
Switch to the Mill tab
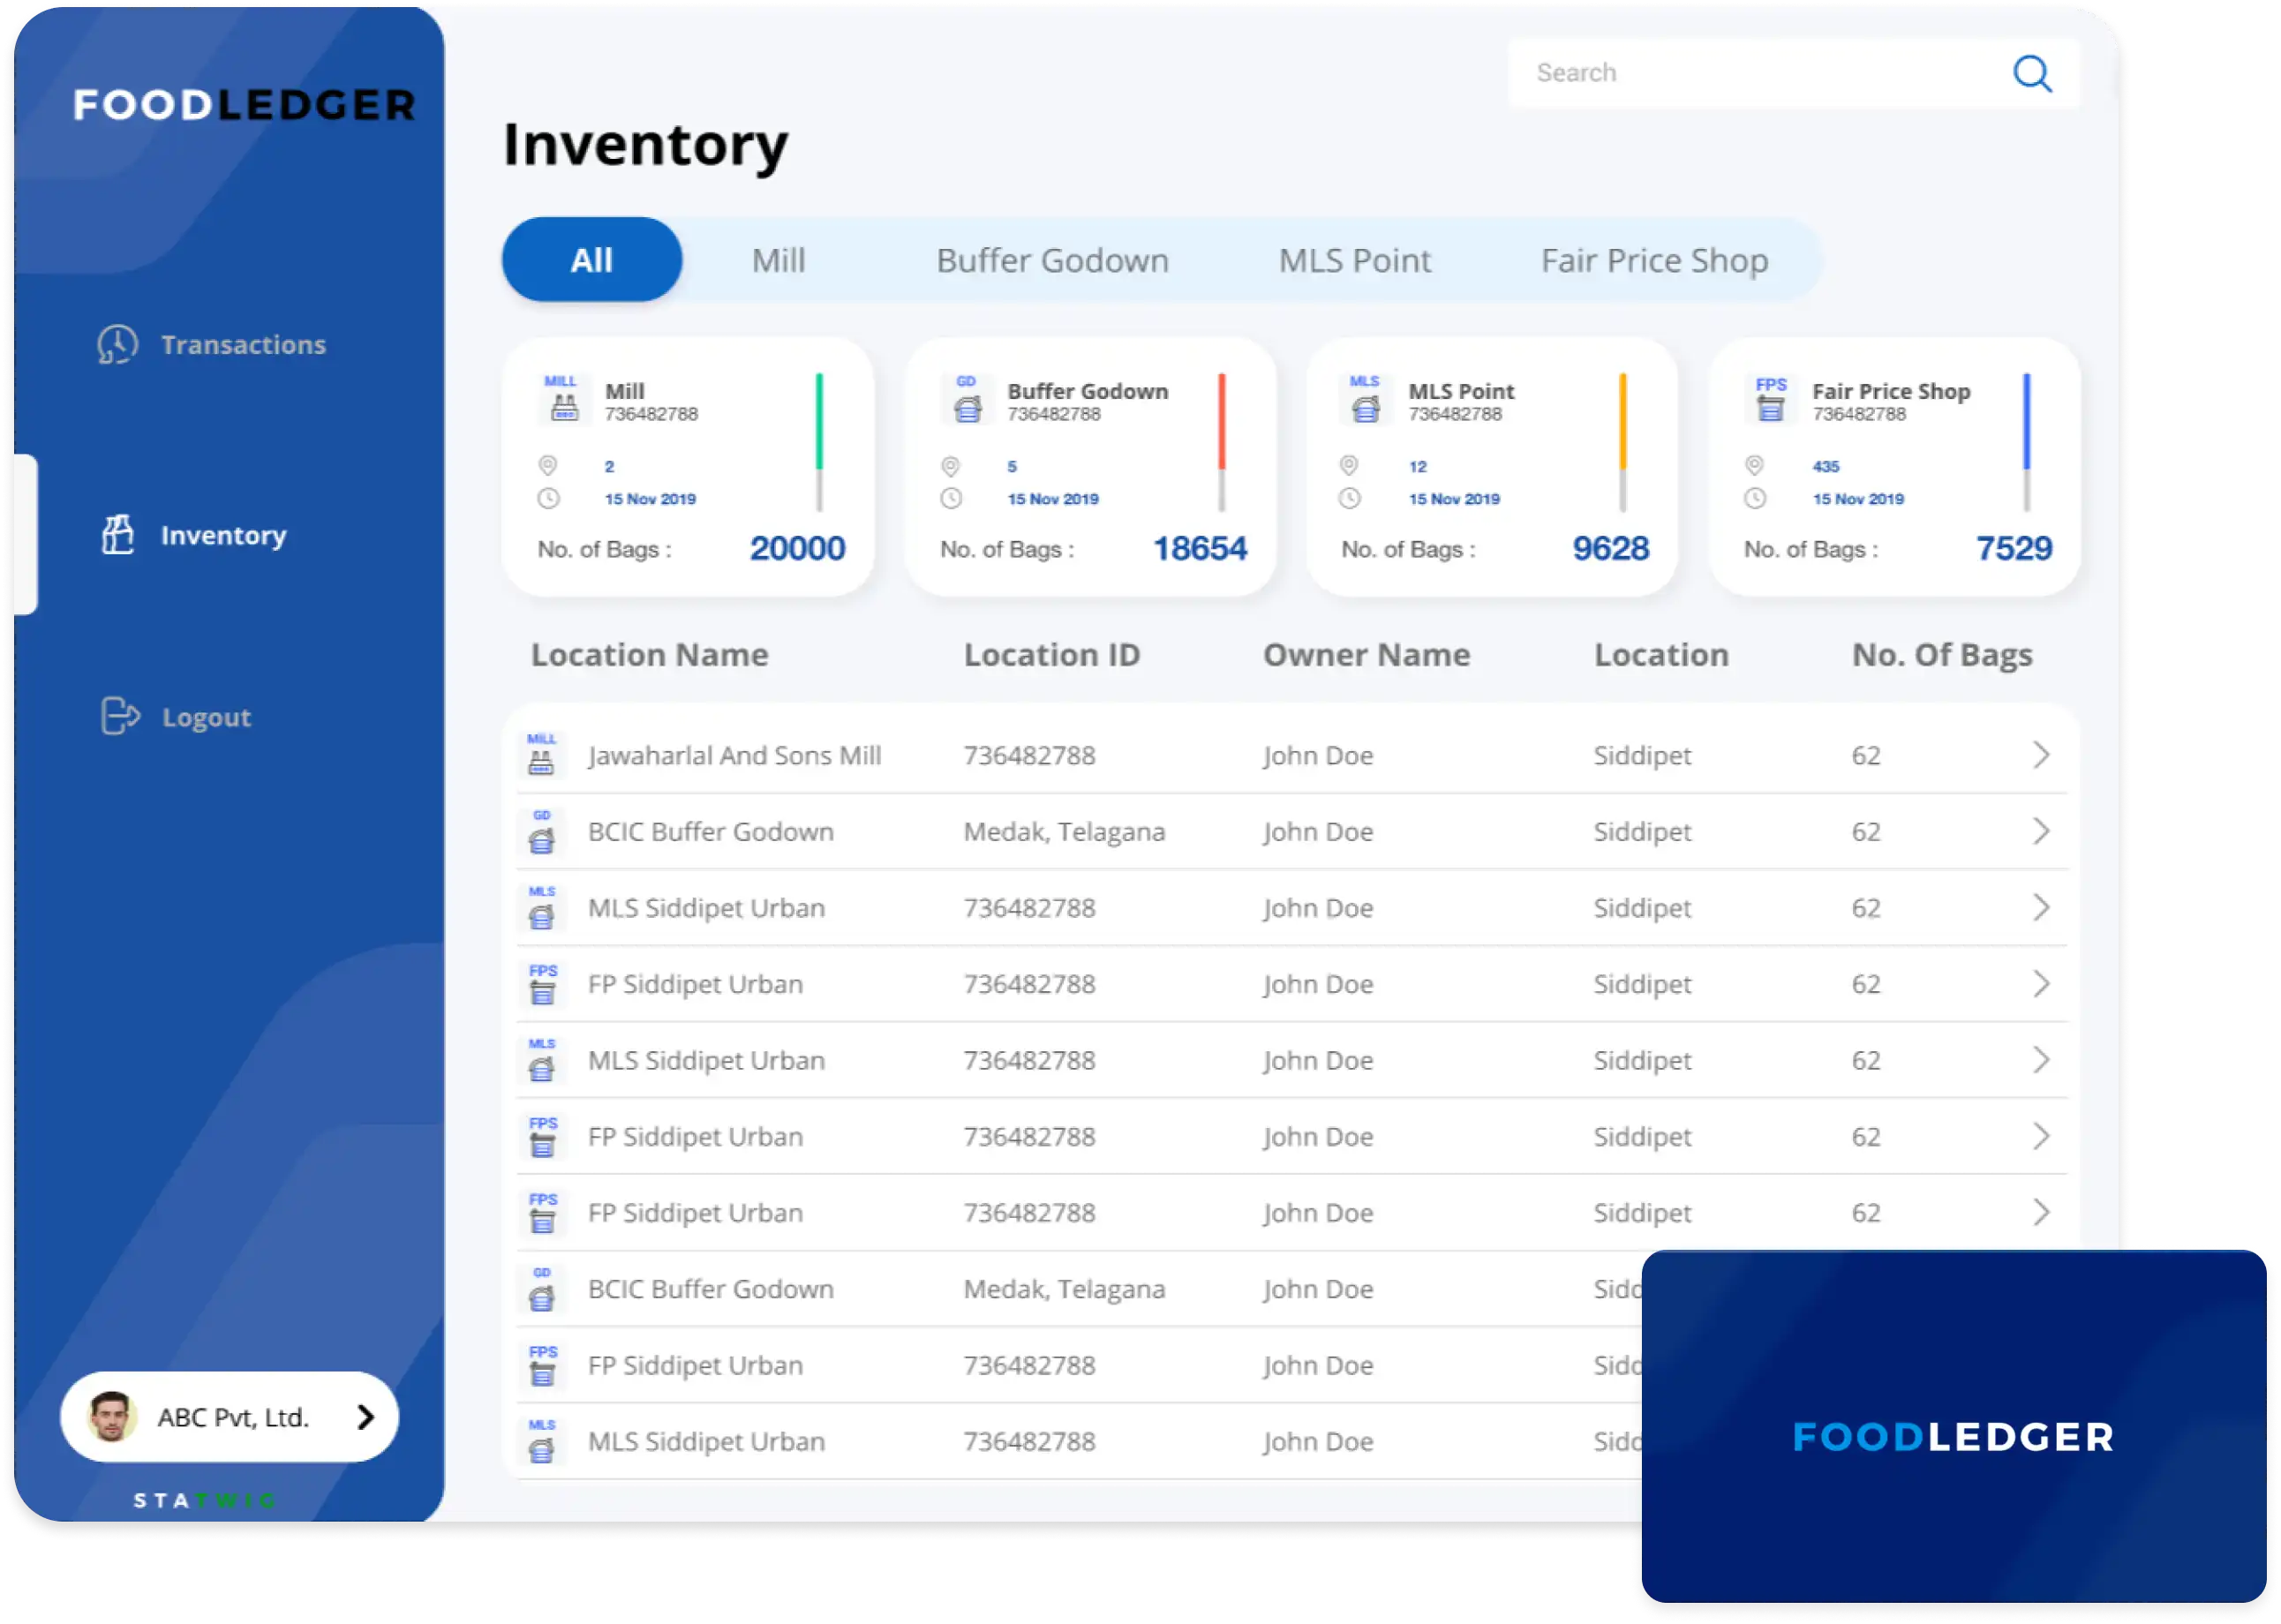(x=778, y=260)
